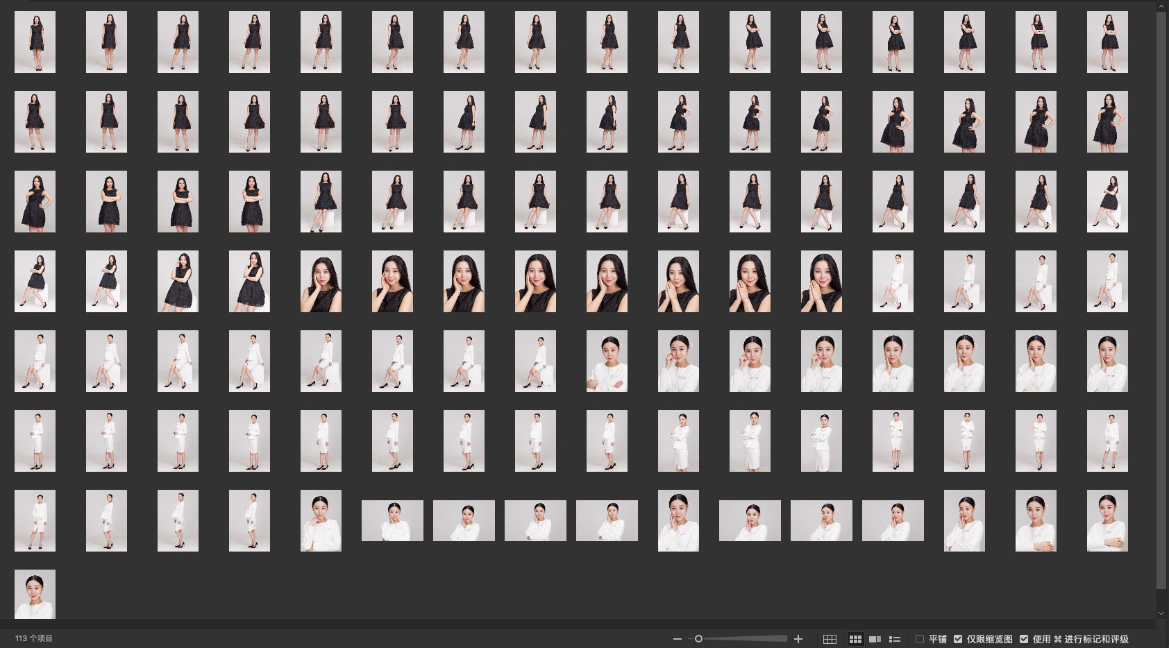Select the last black-dress close-up portrait

point(821,281)
